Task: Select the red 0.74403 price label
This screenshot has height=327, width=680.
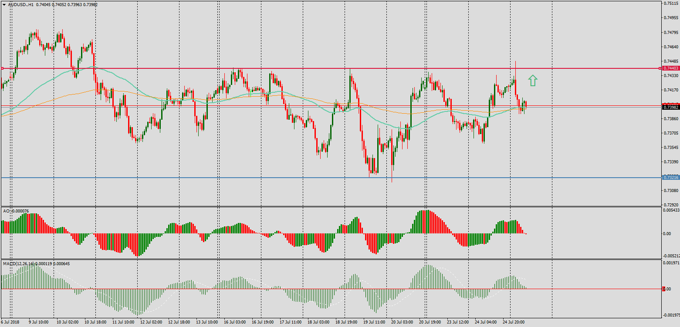Action: pos(670,68)
